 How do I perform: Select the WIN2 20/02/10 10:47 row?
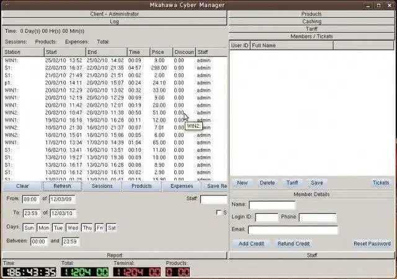point(115,113)
